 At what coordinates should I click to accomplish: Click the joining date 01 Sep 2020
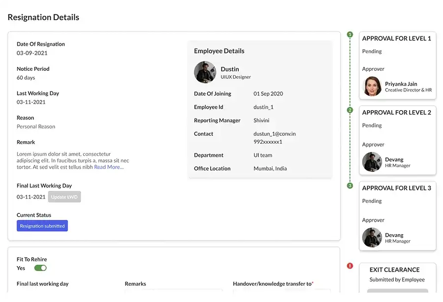(268, 94)
